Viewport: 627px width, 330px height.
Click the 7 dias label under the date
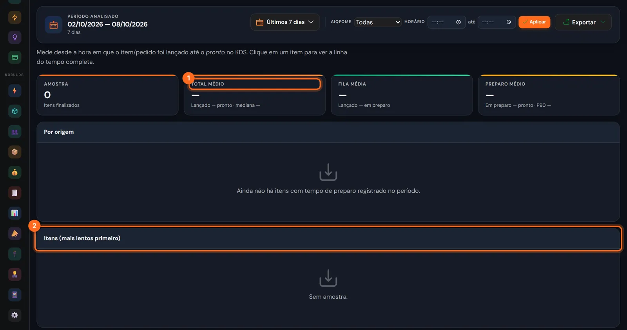pos(74,32)
